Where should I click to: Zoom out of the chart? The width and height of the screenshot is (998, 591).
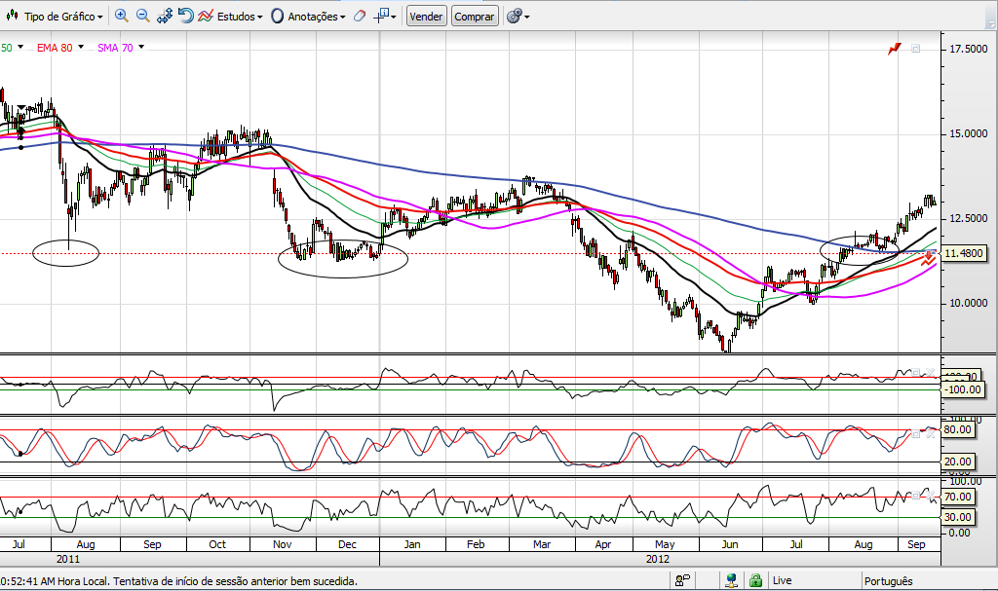pos(143,16)
